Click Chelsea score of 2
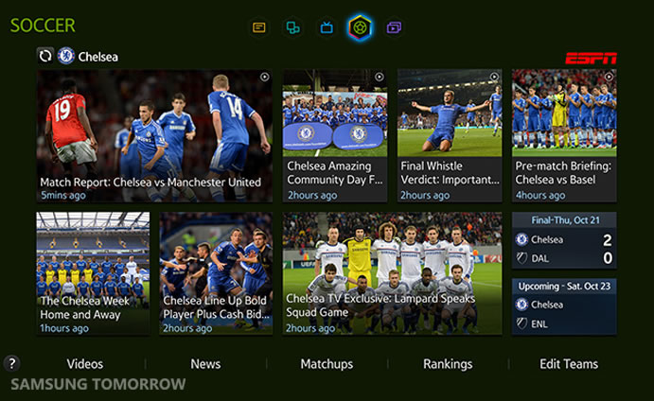 tap(608, 239)
